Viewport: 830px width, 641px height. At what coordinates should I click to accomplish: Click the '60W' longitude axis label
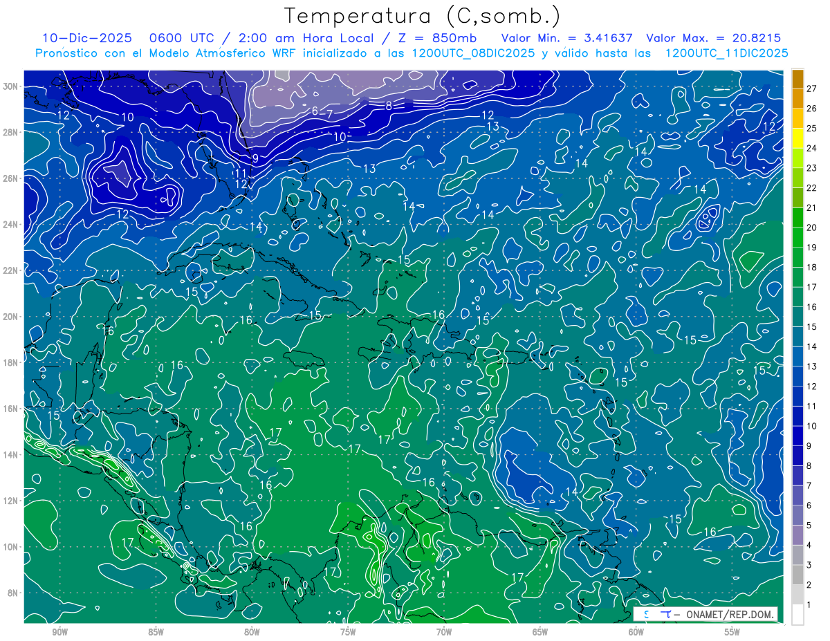(x=636, y=633)
